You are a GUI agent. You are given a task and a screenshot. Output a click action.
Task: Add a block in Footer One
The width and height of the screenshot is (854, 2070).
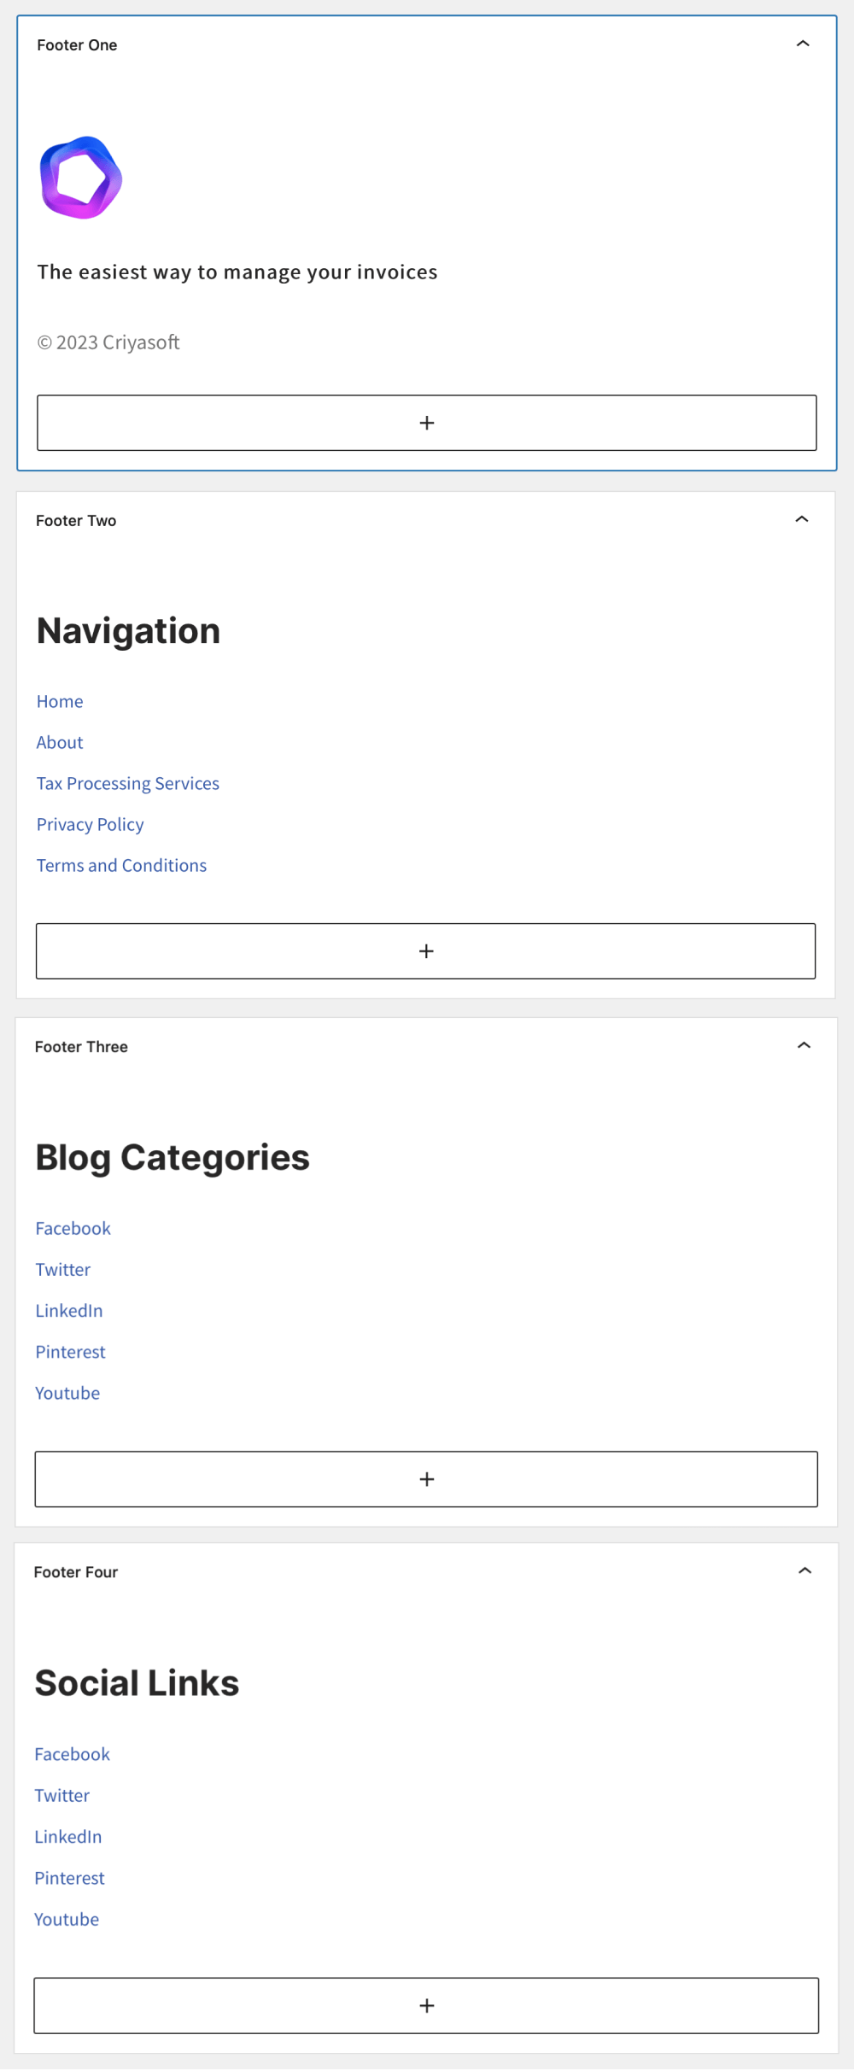[x=427, y=423]
